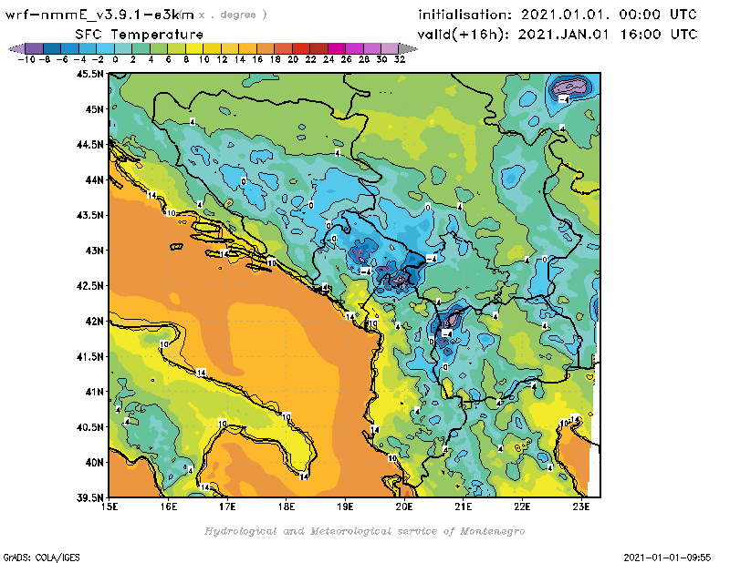This screenshot has height=563, width=730.
Task: Click the '21E' longitude label
Action: point(464,507)
